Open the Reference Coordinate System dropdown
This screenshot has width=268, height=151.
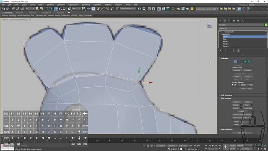pyautogui.click(x=76, y=8)
